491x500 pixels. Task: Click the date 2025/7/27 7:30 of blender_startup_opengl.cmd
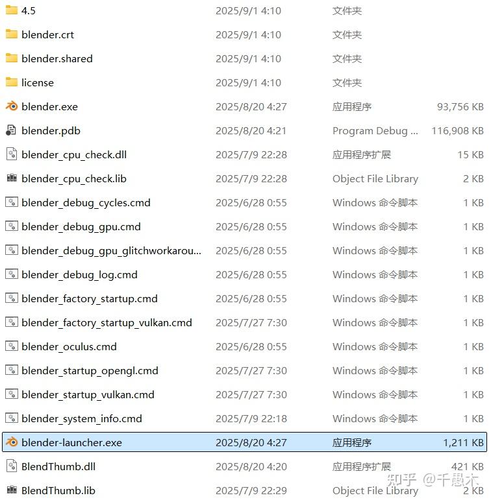pyautogui.click(x=251, y=371)
